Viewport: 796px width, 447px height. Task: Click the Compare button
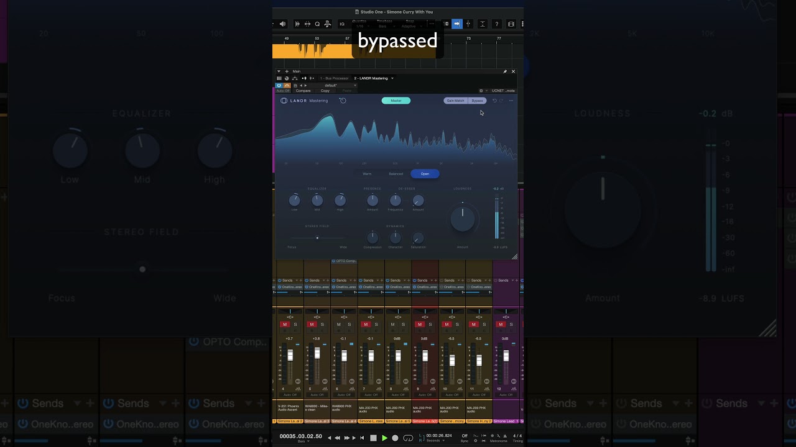point(303,91)
